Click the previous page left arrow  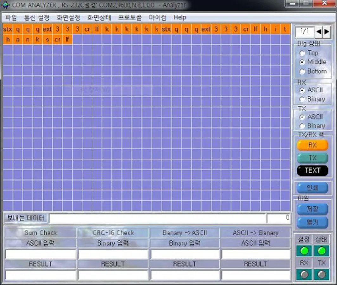tap(319, 31)
